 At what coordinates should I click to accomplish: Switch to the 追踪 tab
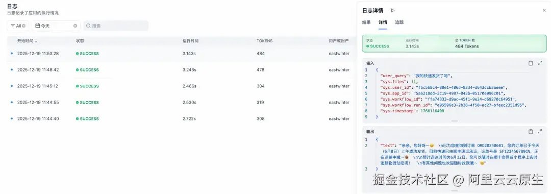tap(399, 22)
